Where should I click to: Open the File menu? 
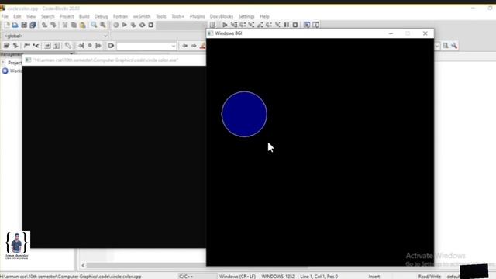pos(5,16)
